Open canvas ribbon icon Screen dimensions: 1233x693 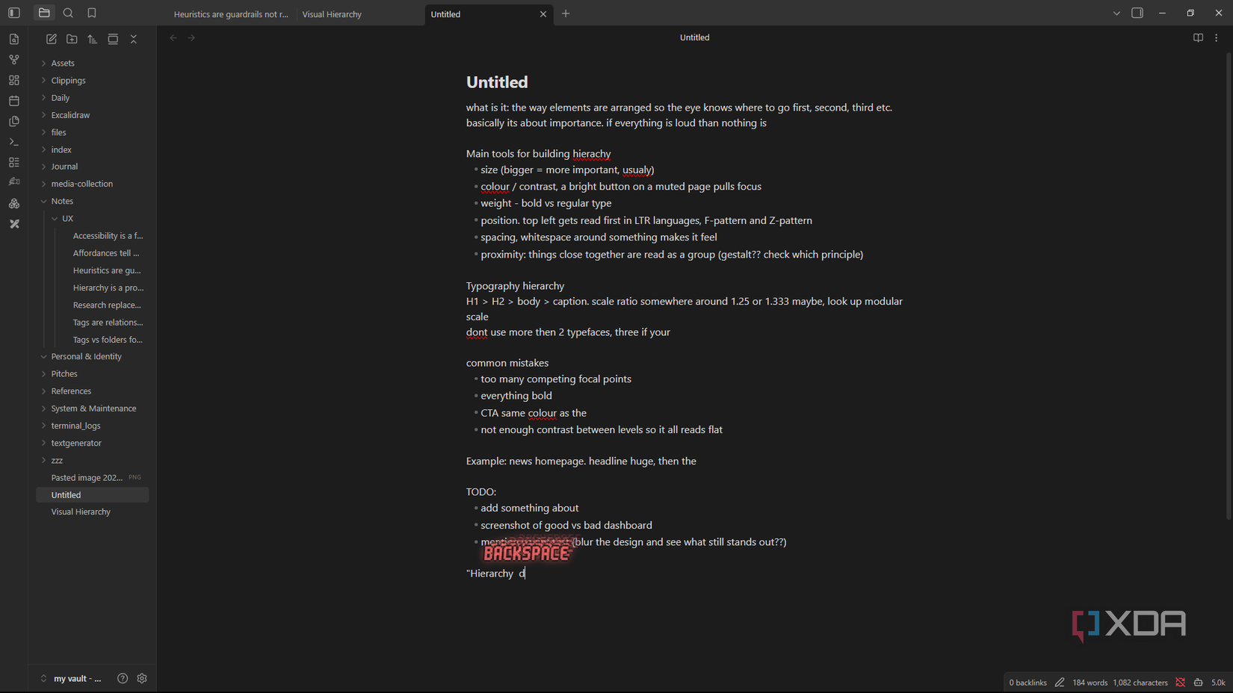coord(14,80)
